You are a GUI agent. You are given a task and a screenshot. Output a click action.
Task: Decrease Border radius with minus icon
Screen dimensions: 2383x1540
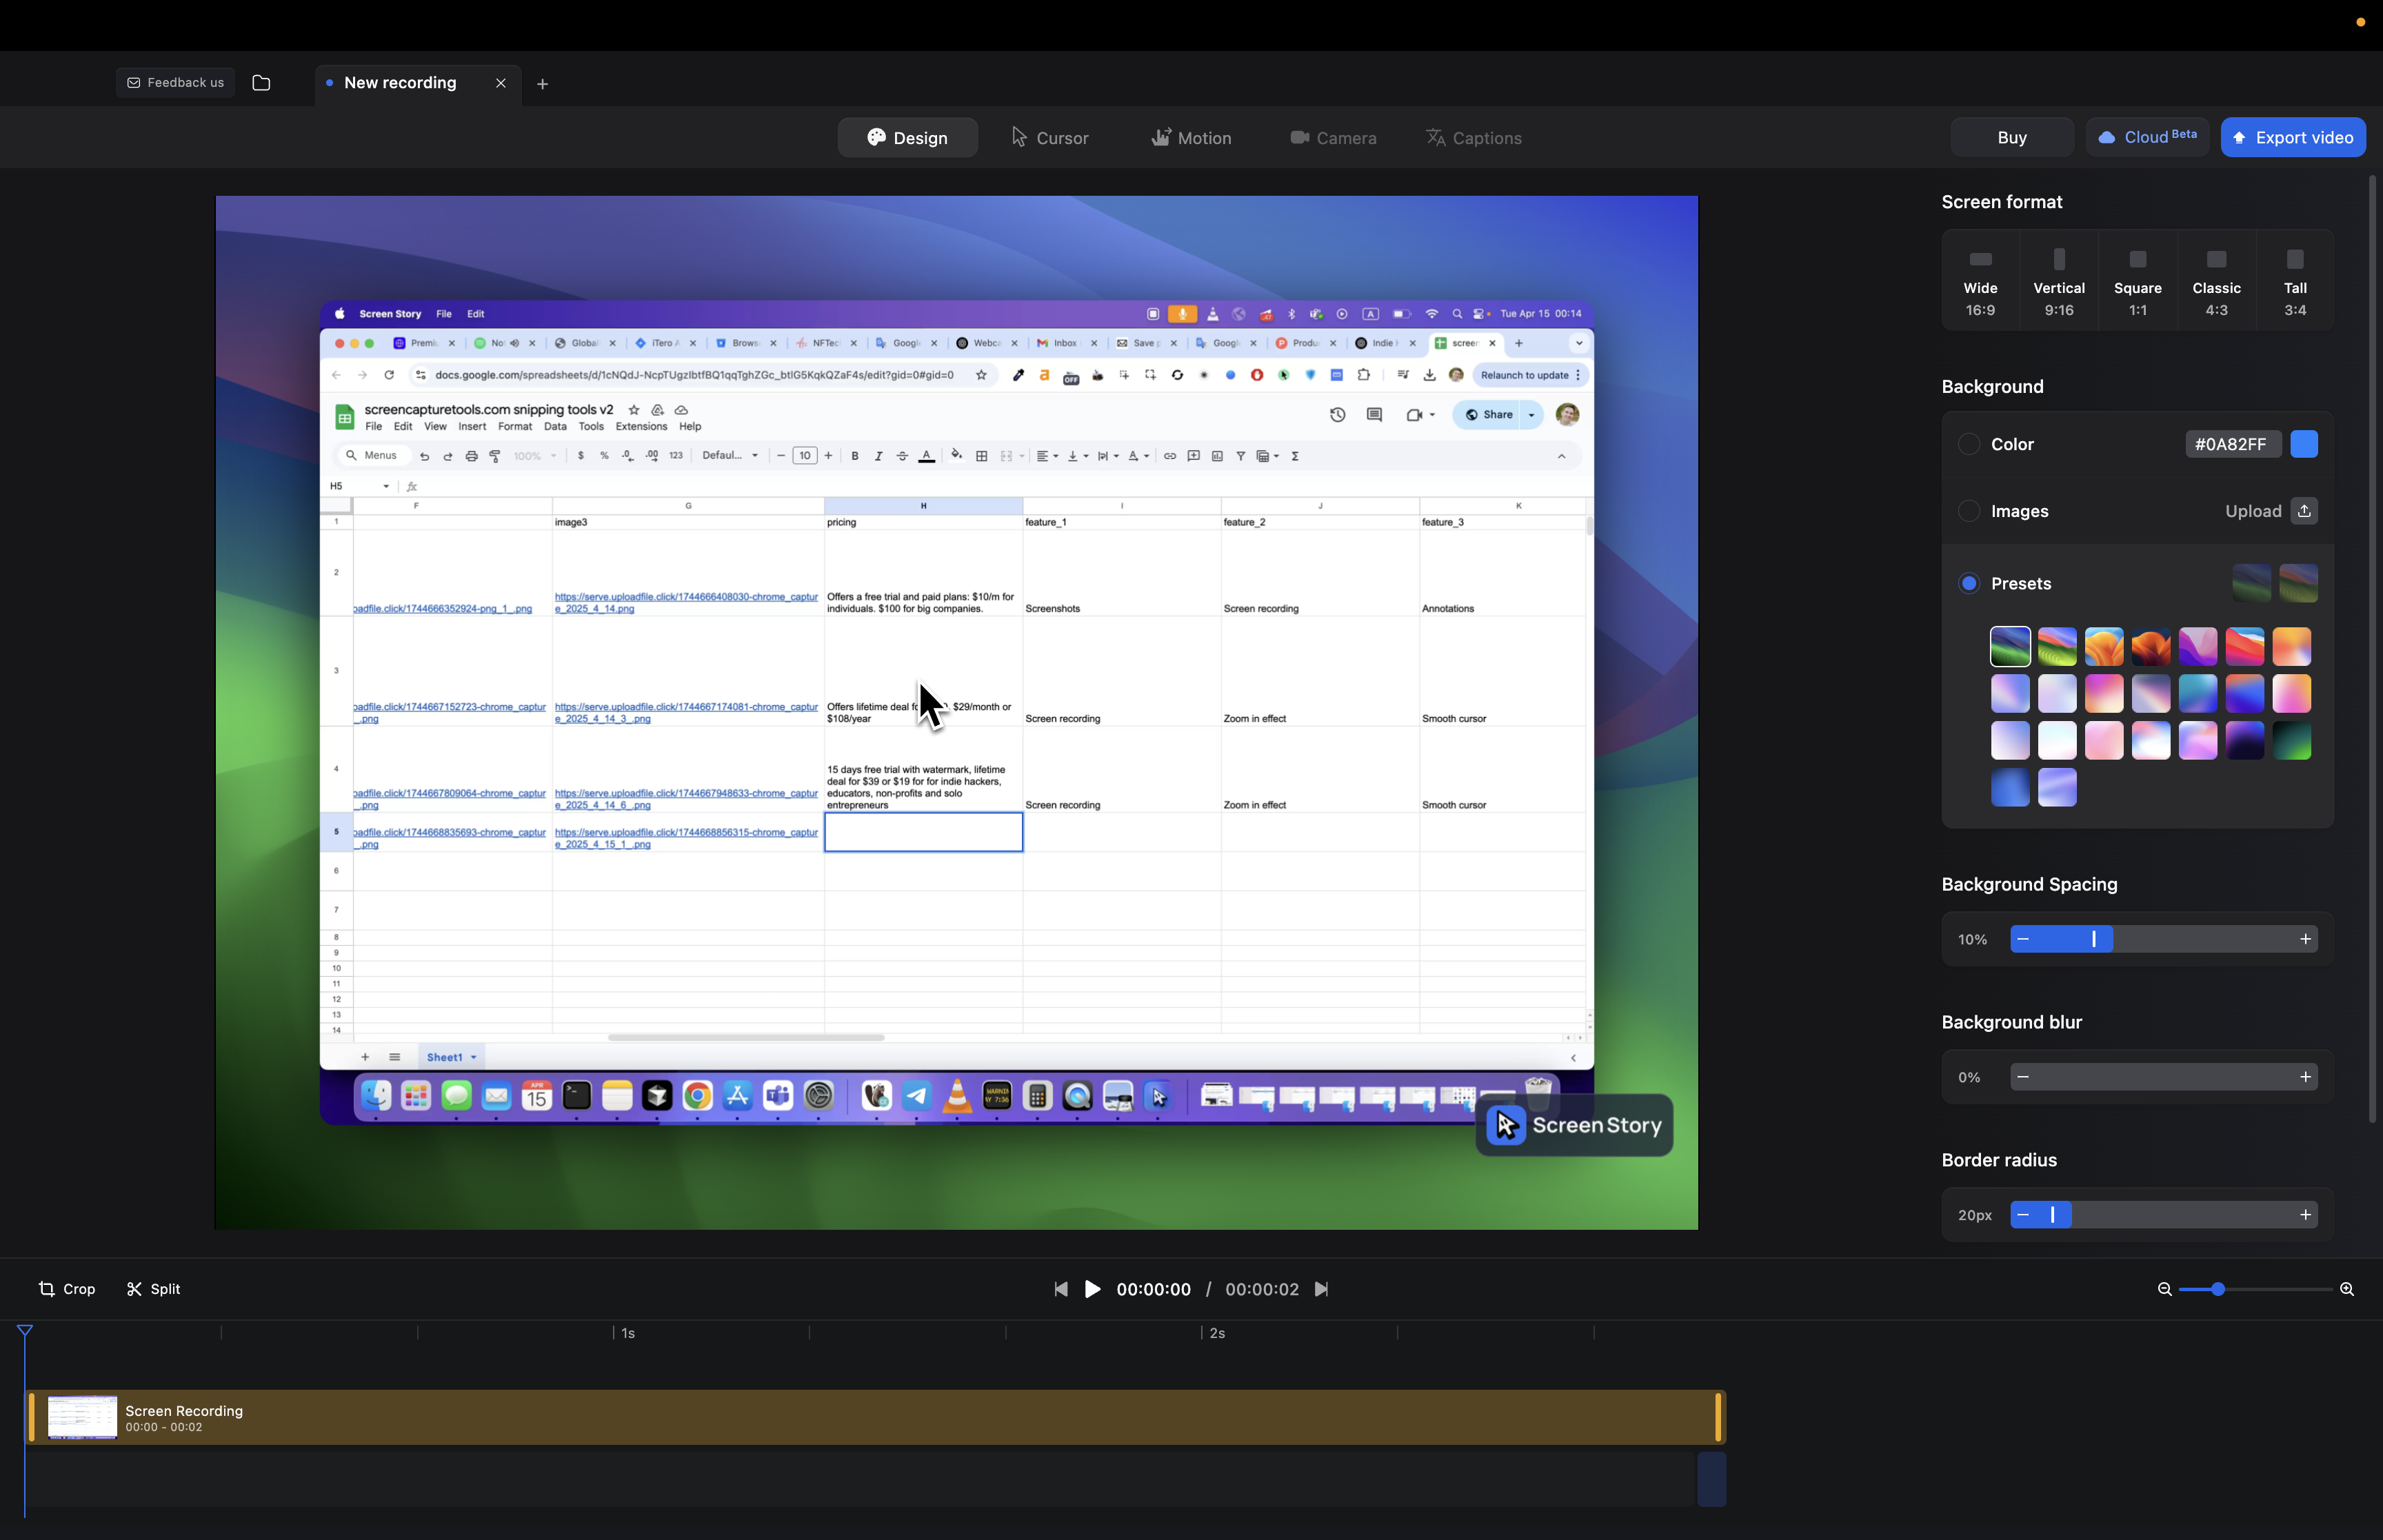tap(2023, 1215)
